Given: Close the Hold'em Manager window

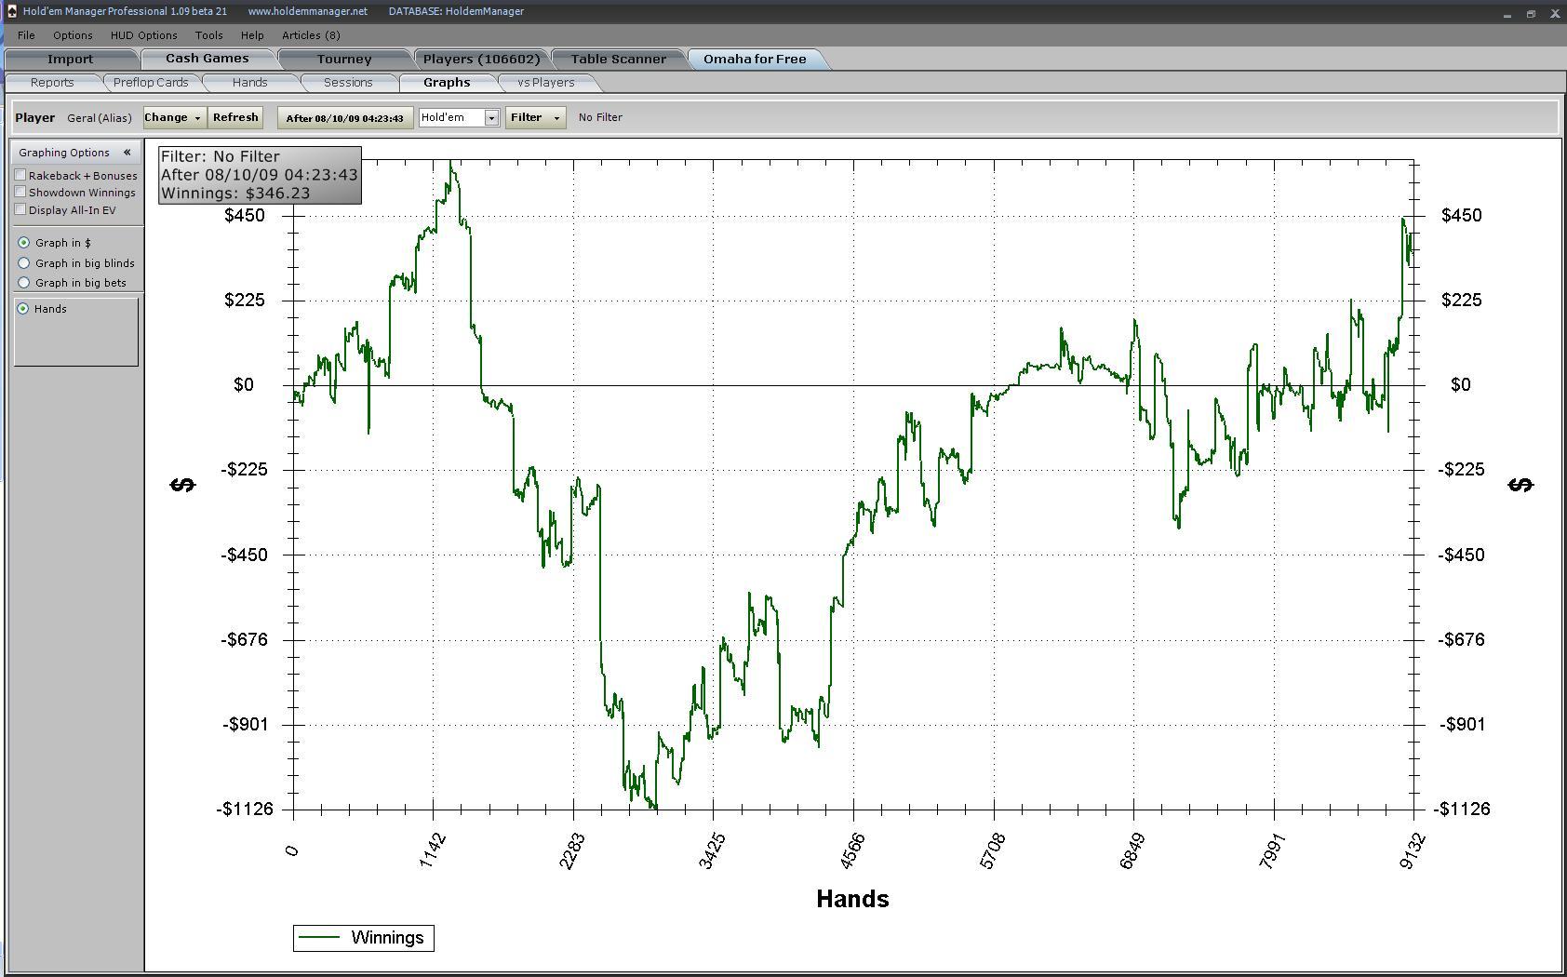Looking at the screenshot, I should [x=1555, y=14].
